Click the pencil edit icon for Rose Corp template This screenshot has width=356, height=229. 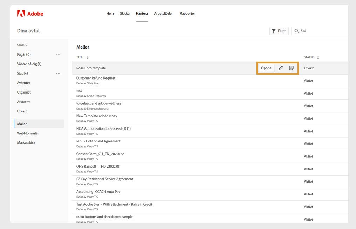pos(281,68)
